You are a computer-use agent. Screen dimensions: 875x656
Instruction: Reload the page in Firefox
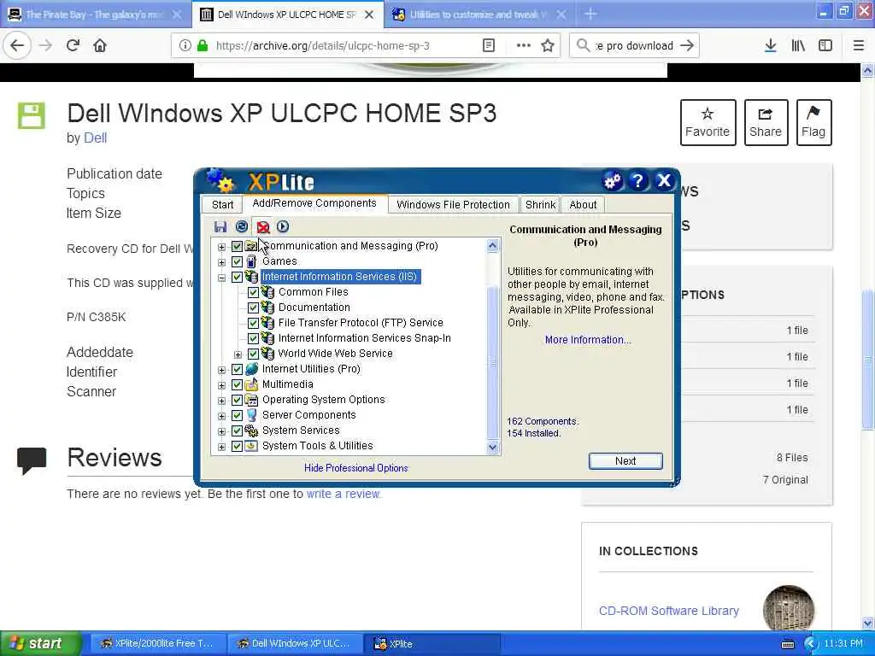pyautogui.click(x=73, y=46)
